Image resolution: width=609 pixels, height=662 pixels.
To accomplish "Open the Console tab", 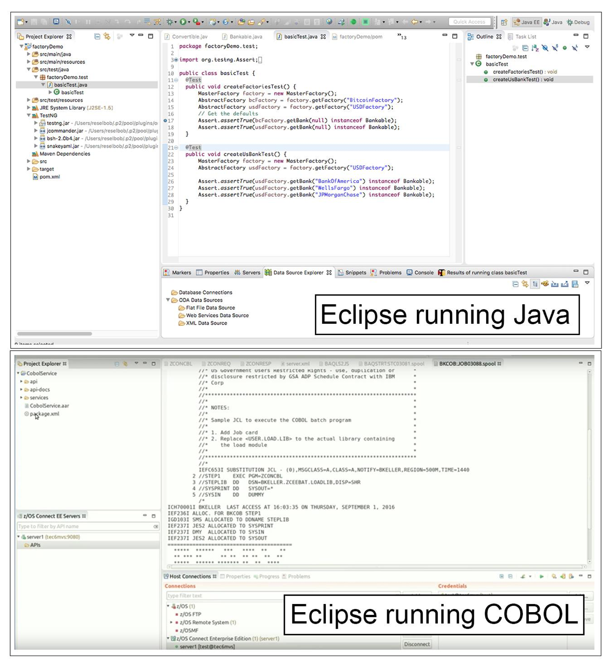I will point(420,272).
